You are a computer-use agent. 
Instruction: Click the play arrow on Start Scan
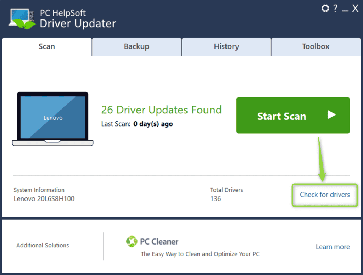331,115
